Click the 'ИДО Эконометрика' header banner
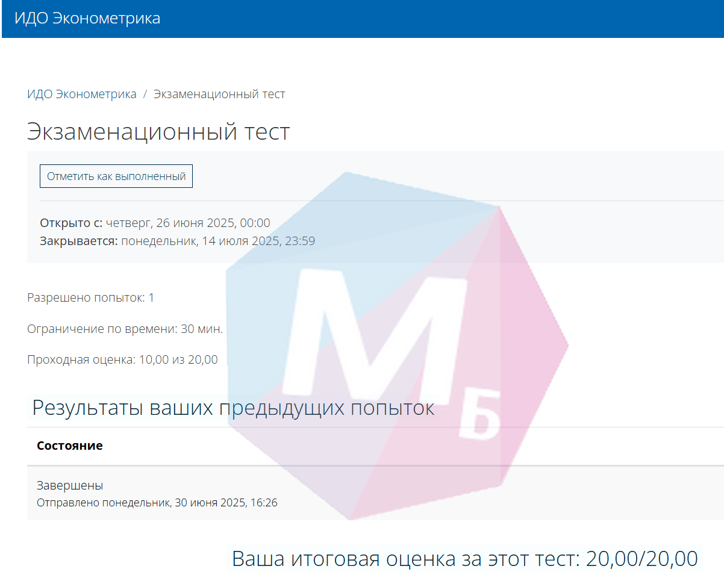724x575 pixels. [x=90, y=19]
